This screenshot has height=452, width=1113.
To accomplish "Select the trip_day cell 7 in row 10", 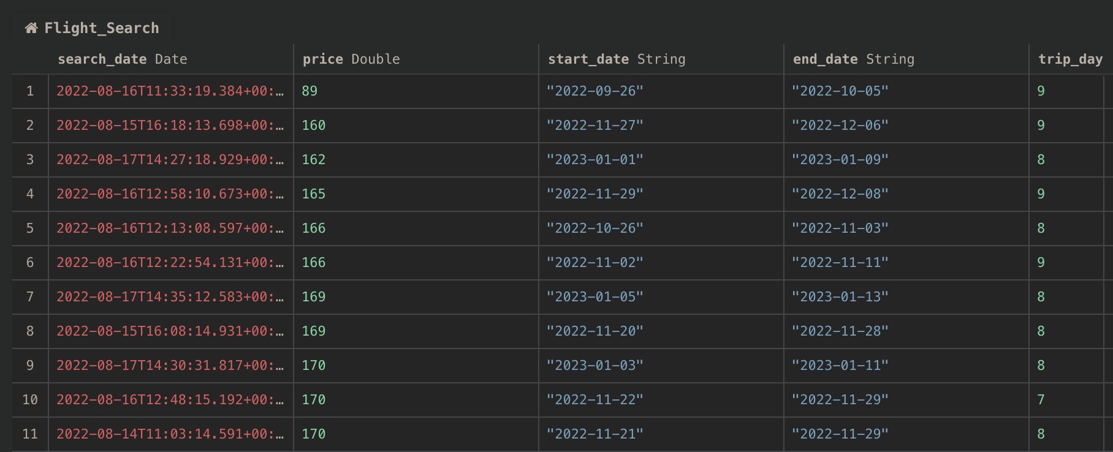I will click(1041, 400).
